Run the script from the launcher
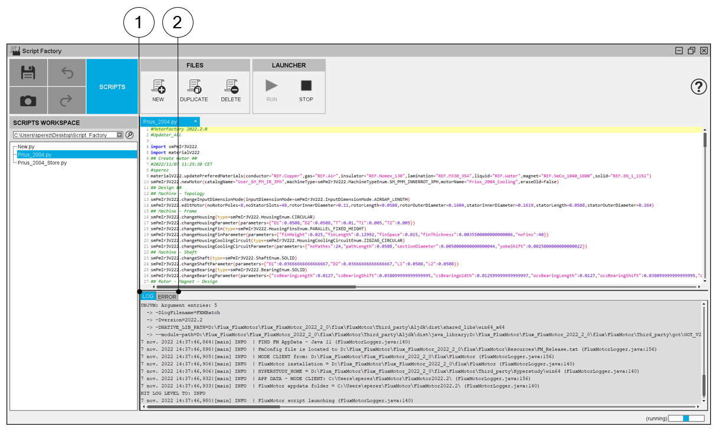 pyautogui.click(x=271, y=90)
